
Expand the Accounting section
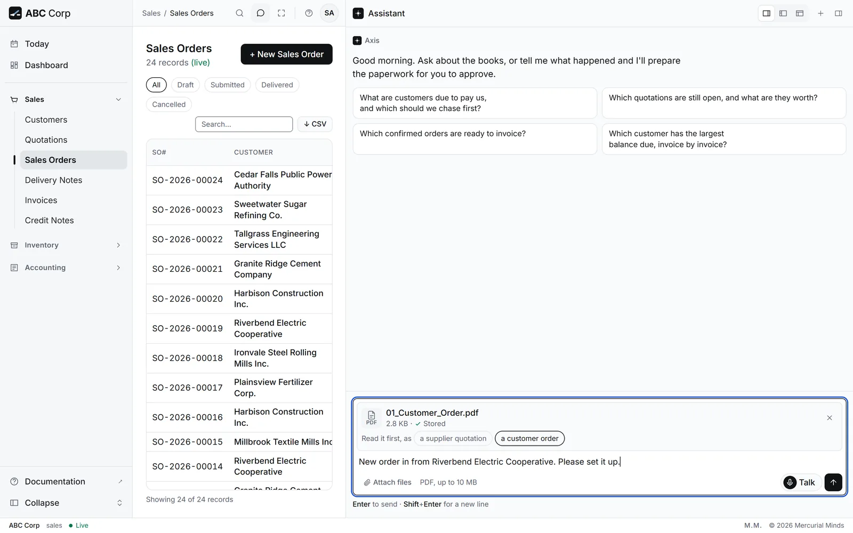click(x=66, y=268)
